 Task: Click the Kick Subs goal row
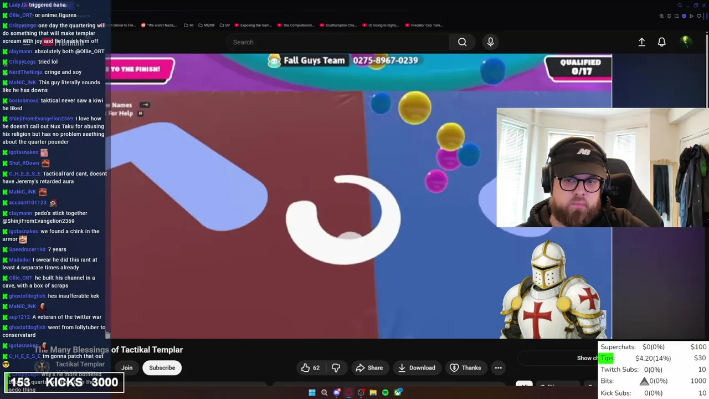click(653, 393)
